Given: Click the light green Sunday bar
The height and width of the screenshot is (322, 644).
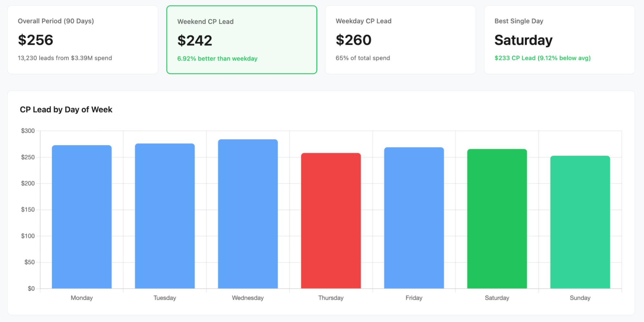Looking at the screenshot, I should pyautogui.click(x=580, y=222).
